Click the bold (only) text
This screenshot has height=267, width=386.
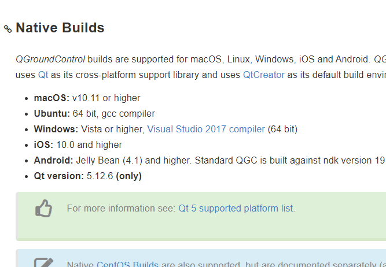(129, 176)
